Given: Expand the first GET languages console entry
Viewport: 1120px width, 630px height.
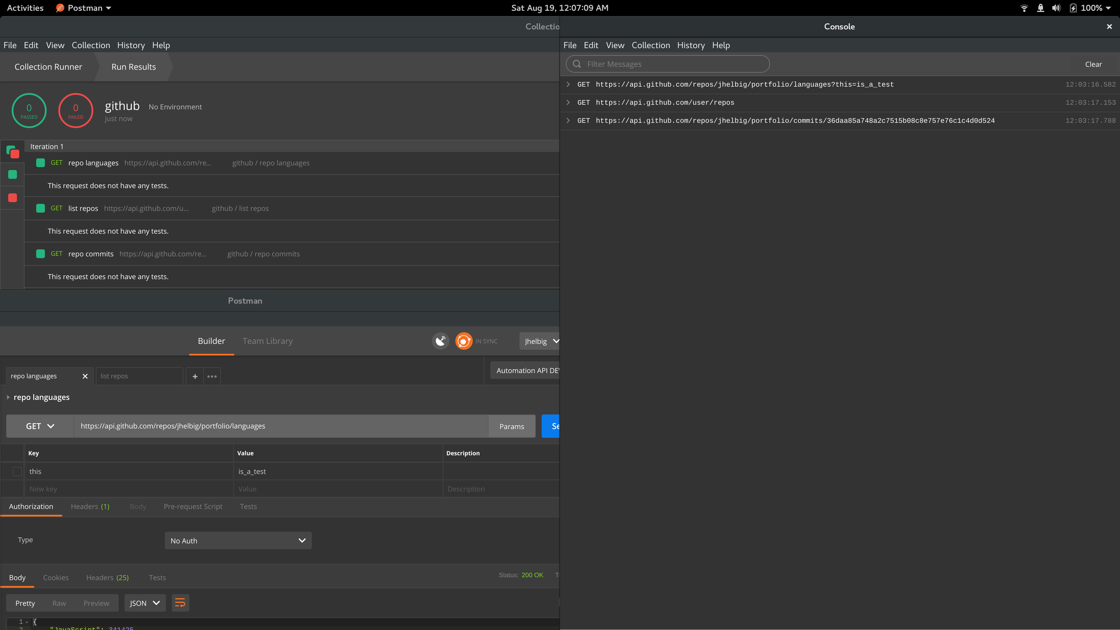Looking at the screenshot, I should [568, 84].
